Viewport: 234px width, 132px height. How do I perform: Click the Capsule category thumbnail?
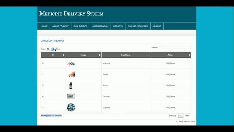[x=71, y=107]
